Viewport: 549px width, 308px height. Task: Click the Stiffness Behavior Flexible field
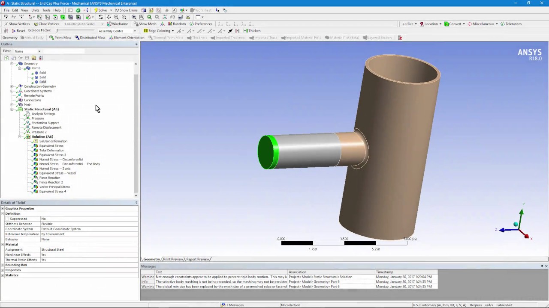tap(89, 224)
